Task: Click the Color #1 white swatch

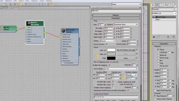Action: tap(111, 50)
